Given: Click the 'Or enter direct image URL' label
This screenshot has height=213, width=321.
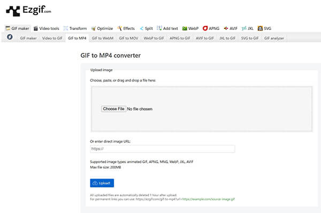Looking at the screenshot, I should [x=110, y=141].
